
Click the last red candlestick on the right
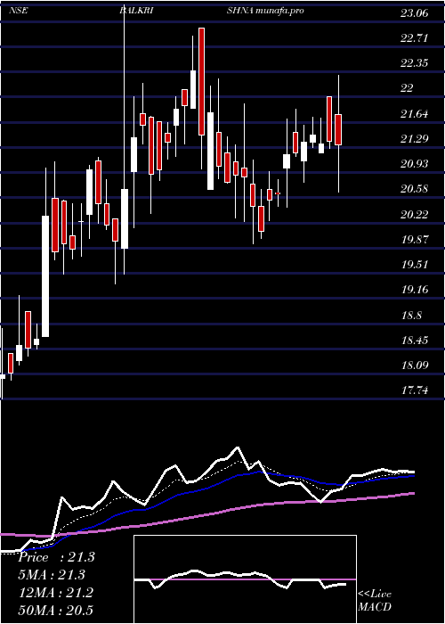pyautogui.click(x=338, y=129)
